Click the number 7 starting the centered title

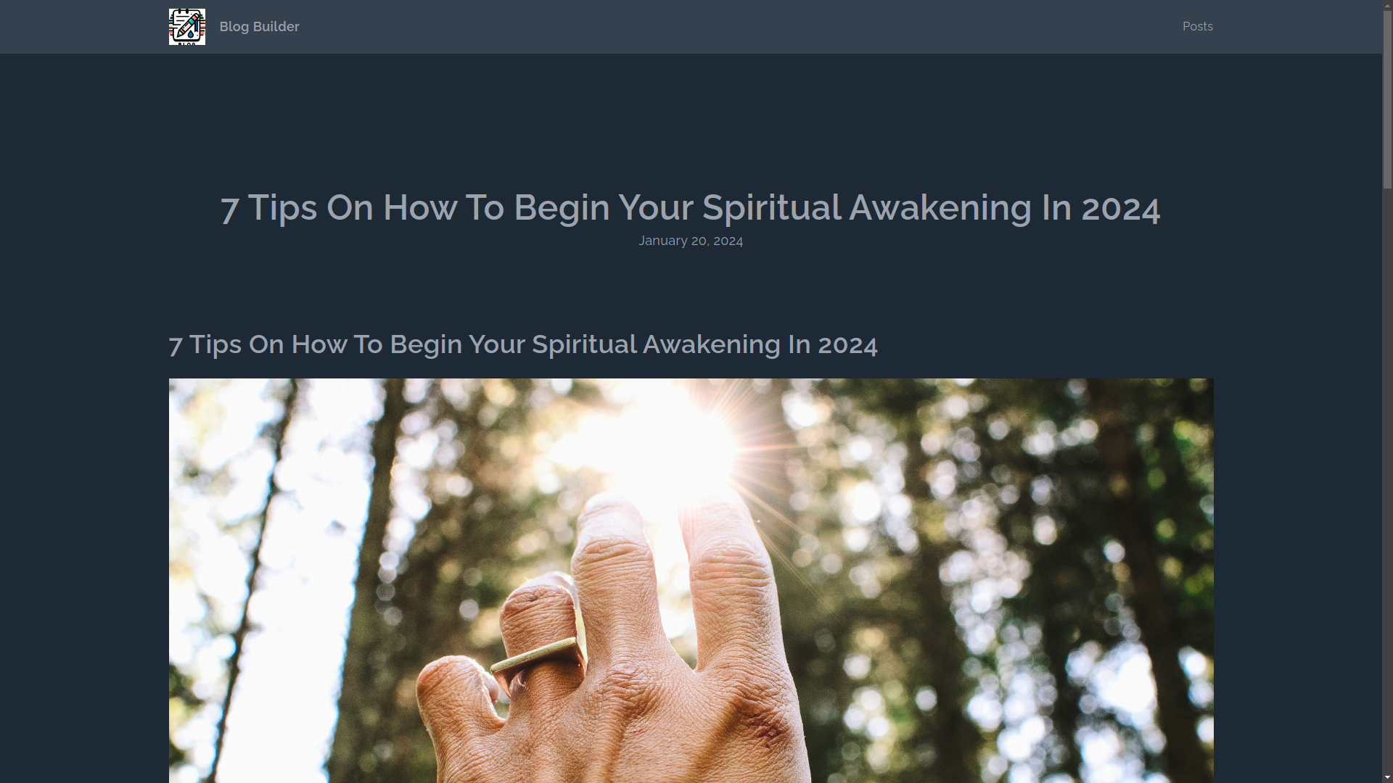[230, 209]
